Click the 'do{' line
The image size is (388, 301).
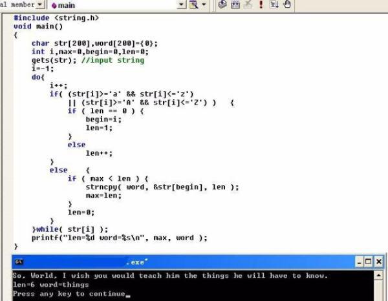(x=38, y=77)
